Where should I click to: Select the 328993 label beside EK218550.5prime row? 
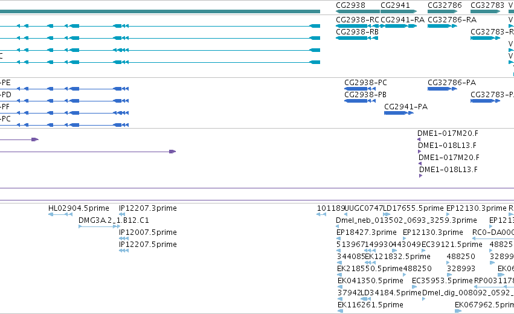pos(461,269)
